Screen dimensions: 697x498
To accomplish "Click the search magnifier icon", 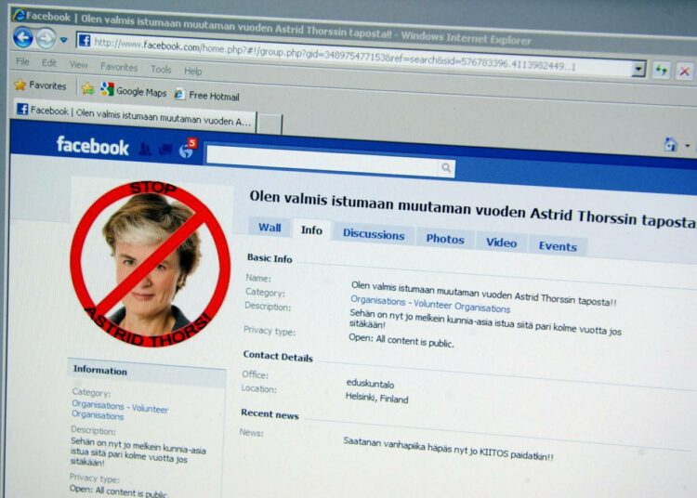I will pyautogui.click(x=446, y=167).
